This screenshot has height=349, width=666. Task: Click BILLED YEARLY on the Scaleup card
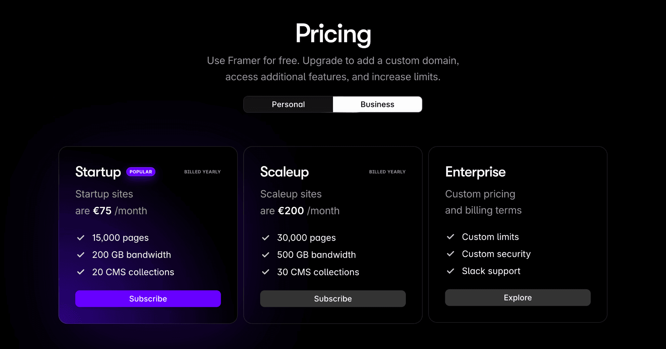(x=387, y=172)
